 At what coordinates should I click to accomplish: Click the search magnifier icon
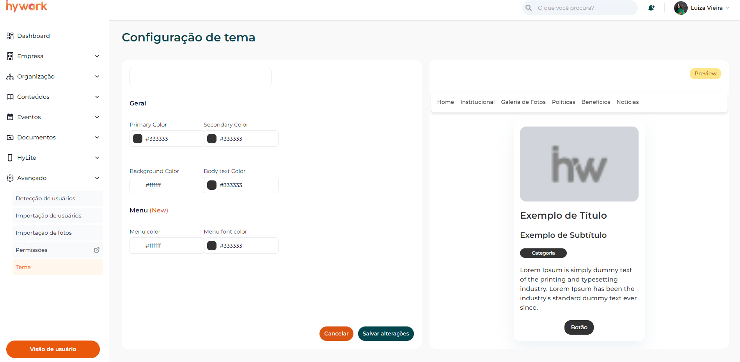pyautogui.click(x=529, y=8)
